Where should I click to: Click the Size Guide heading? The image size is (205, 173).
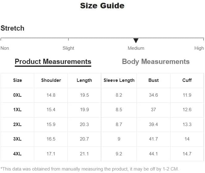point(102,6)
